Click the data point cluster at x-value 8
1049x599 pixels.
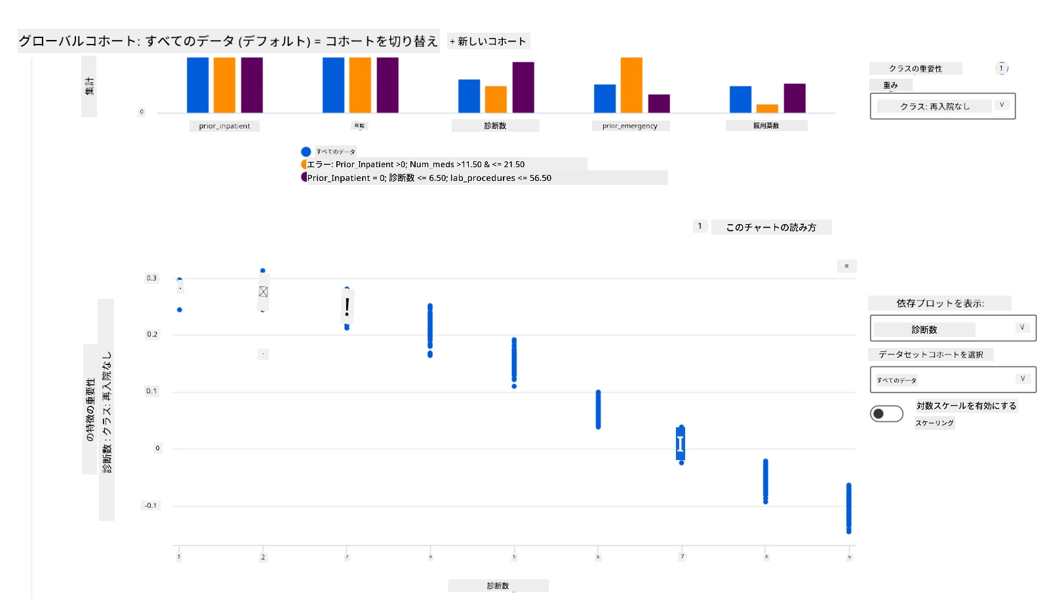765,481
